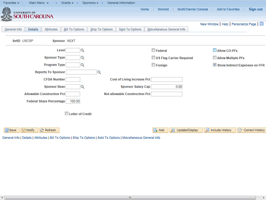
Task: Open the Help link
Action: pyautogui.click(x=225, y=24)
